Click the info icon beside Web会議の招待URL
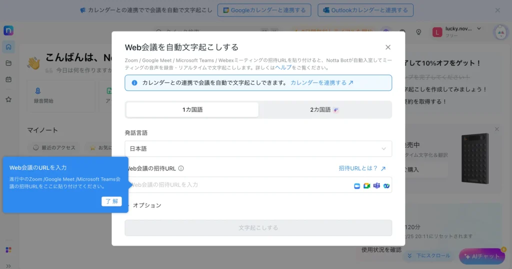This screenshot has height=269, width=512. 181,168
